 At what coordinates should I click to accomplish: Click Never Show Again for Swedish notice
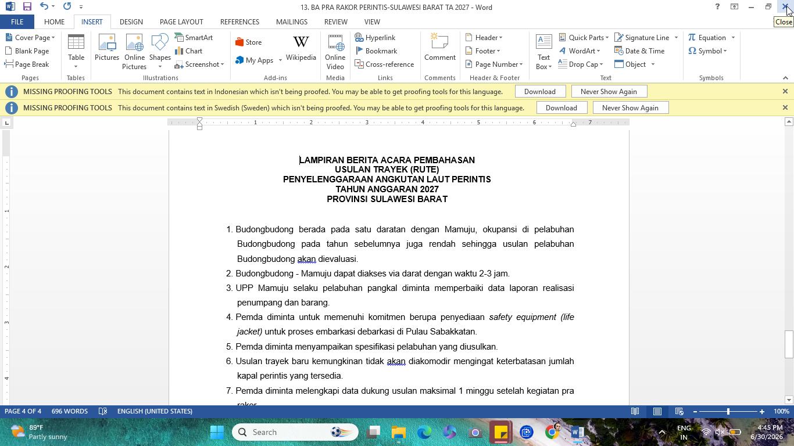[x=630, y=107]
